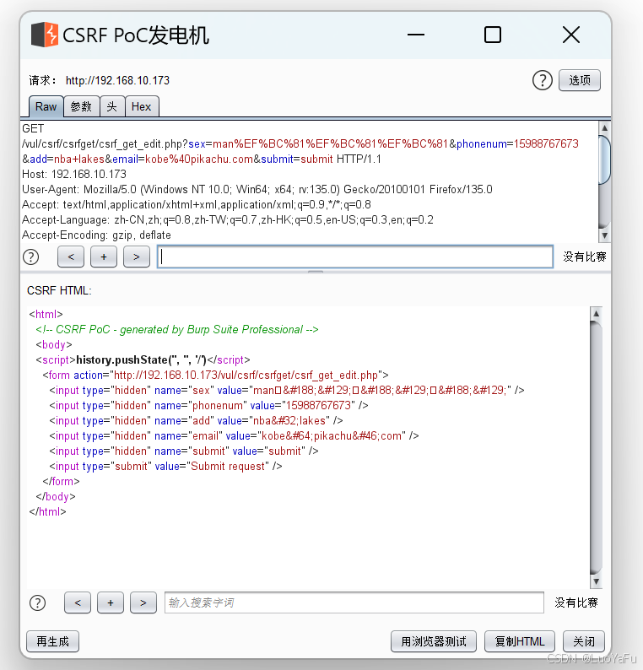643x670 pixels.
Task: Click the 'Submit request' input line
Action: pos(165,466)
